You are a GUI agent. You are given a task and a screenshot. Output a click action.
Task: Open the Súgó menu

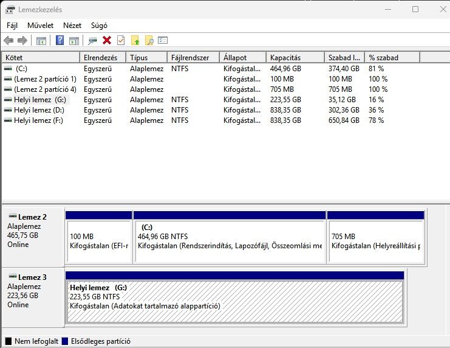point(99,26)
